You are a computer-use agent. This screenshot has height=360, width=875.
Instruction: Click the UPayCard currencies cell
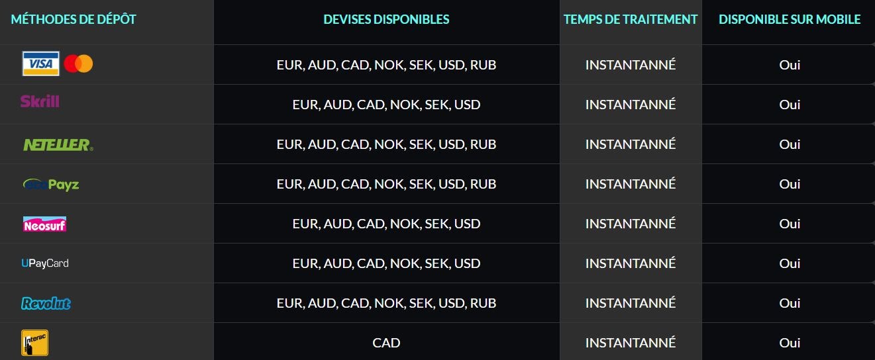tap(386, 263)
